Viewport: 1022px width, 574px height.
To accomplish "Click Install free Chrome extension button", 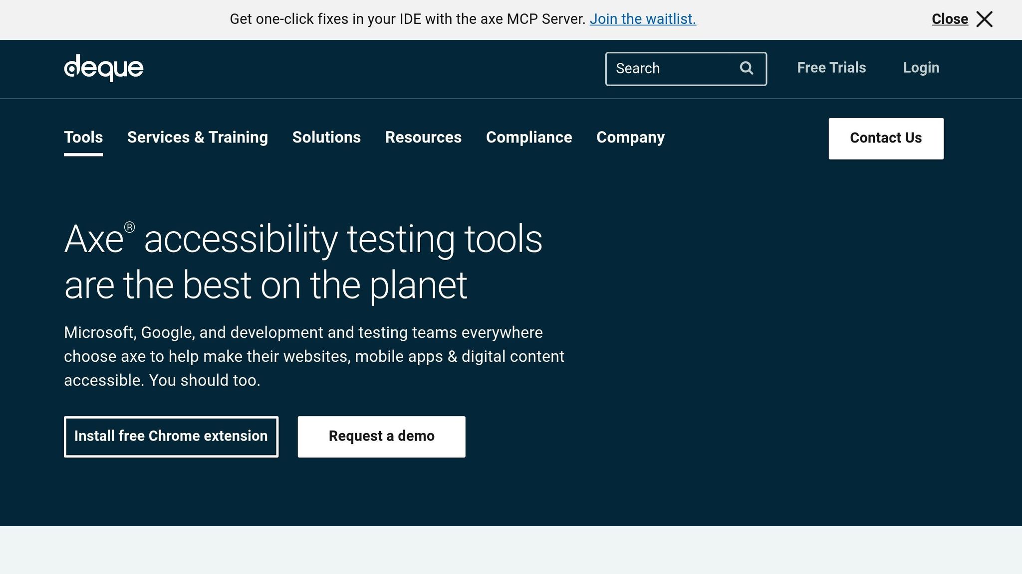I will tap(171, 436).
